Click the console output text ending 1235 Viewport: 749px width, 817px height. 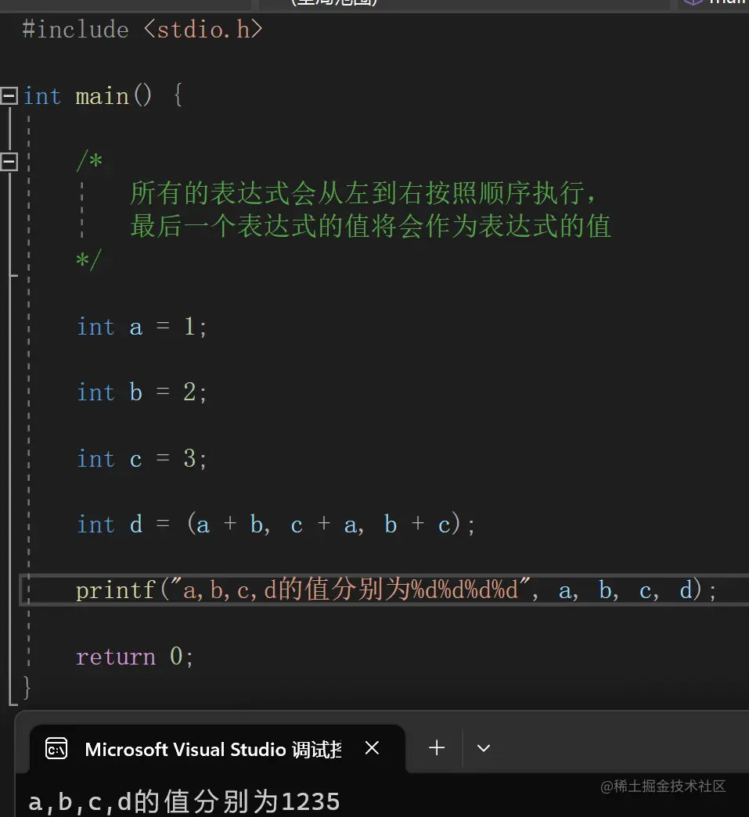[x=184, y=801]
